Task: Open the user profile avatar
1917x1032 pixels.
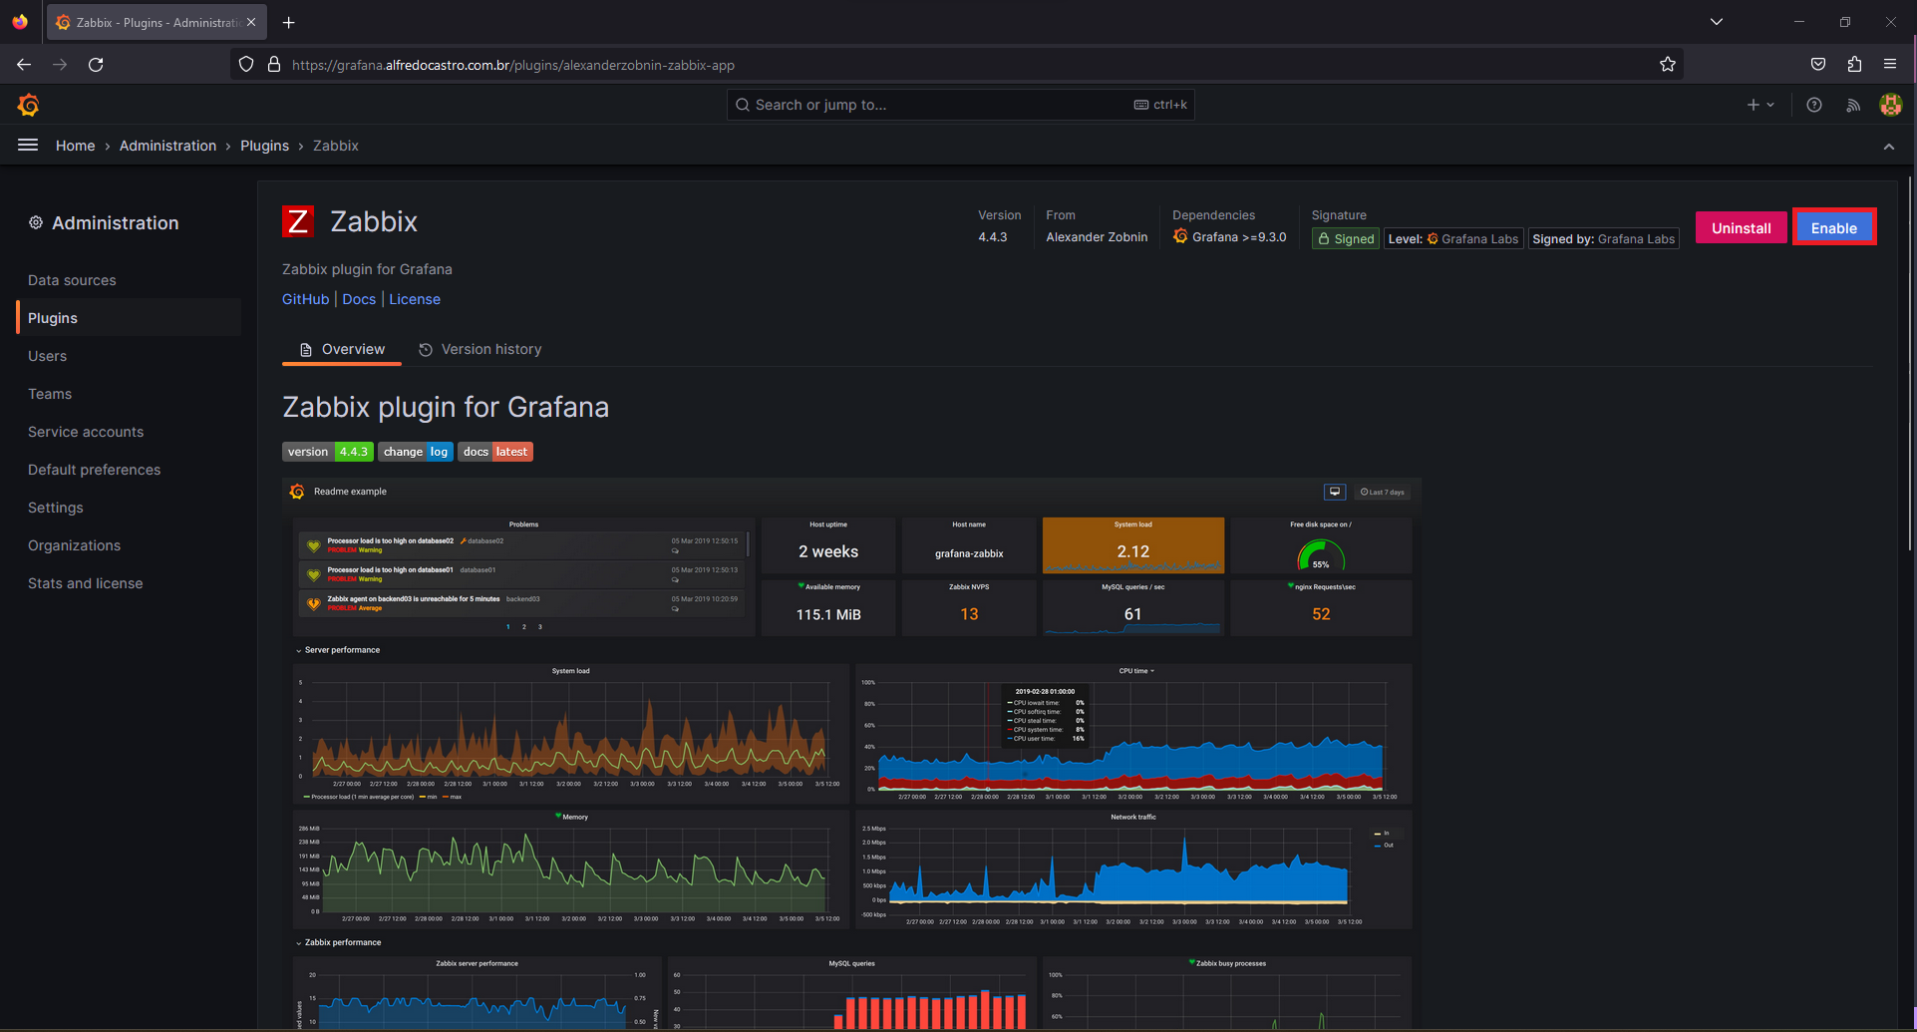Action: click(x=1891, y=105)
